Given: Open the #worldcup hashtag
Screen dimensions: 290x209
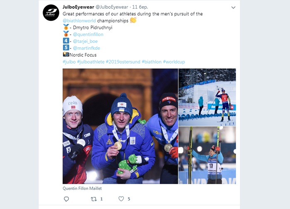Looking at the screenshot, I should [174, 62].
